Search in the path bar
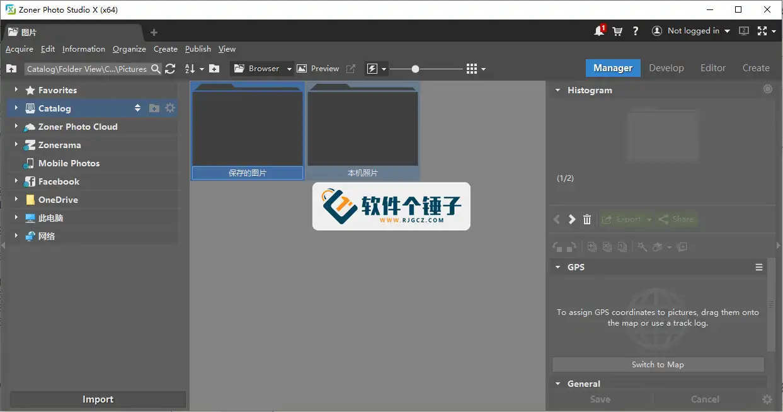This screenshot has height=412, width=783. click(155, 69)
